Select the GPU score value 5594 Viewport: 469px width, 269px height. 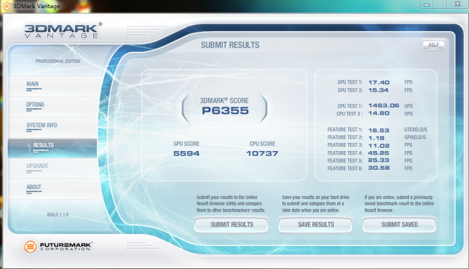coord(186,154)
